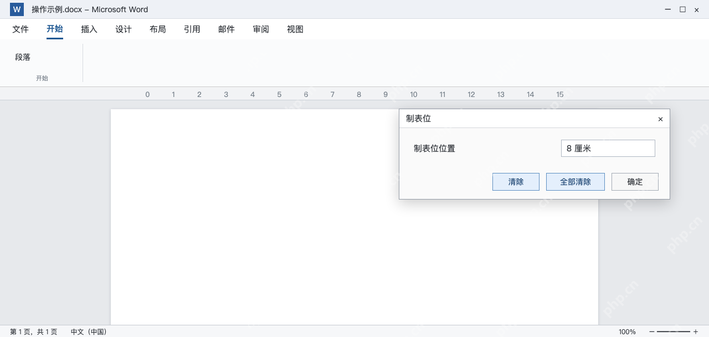Click the 清除 button in dialog
Image resolution: width=709 pixels, height=337 pixels.
click(516, 182)
